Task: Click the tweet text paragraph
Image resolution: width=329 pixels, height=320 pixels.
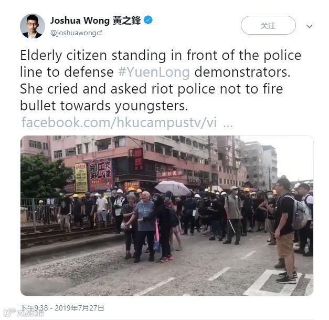Action: 161,80
